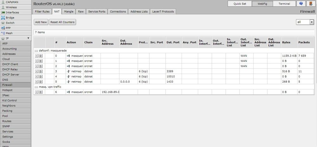This screenshot has width=317, height=147.
Task: Sort table by Bytes column header
Action: pos(286,42)
